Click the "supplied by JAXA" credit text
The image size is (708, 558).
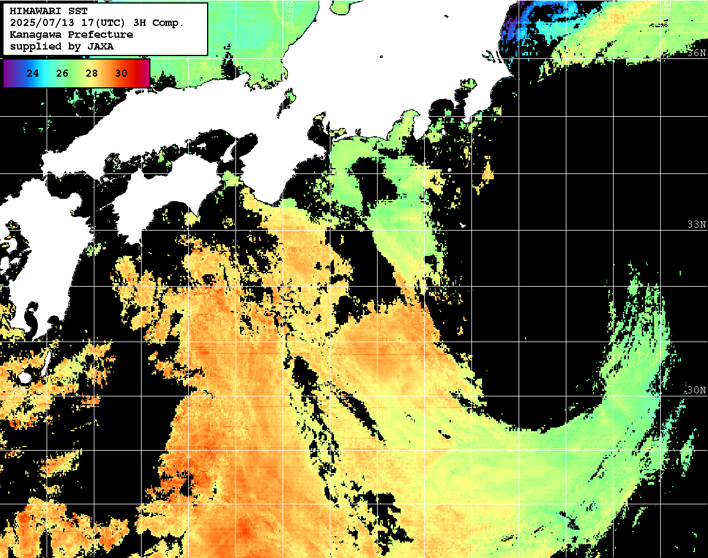click(x=62, y=46)
